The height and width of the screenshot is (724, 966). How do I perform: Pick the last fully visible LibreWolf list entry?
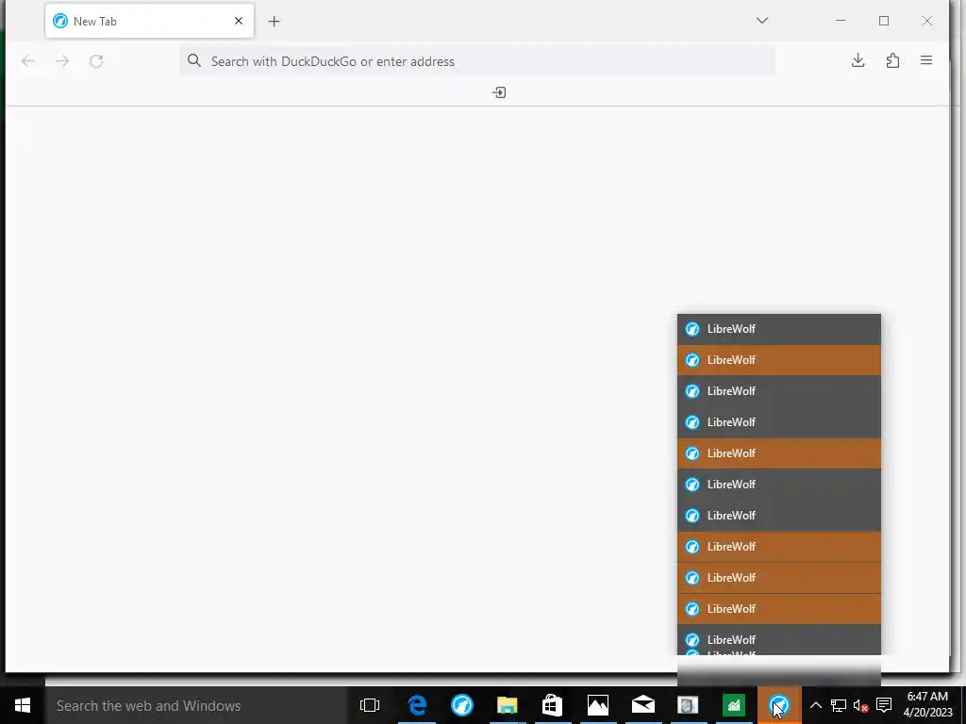pyautogui.click(x=778, y=640)
